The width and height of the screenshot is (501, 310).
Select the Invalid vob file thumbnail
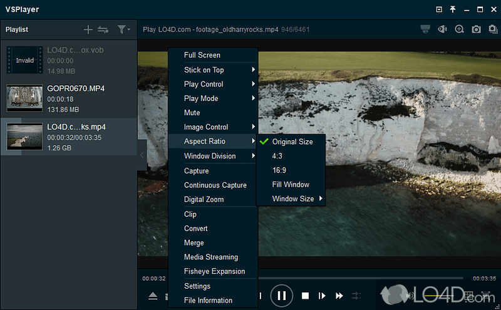24,60
